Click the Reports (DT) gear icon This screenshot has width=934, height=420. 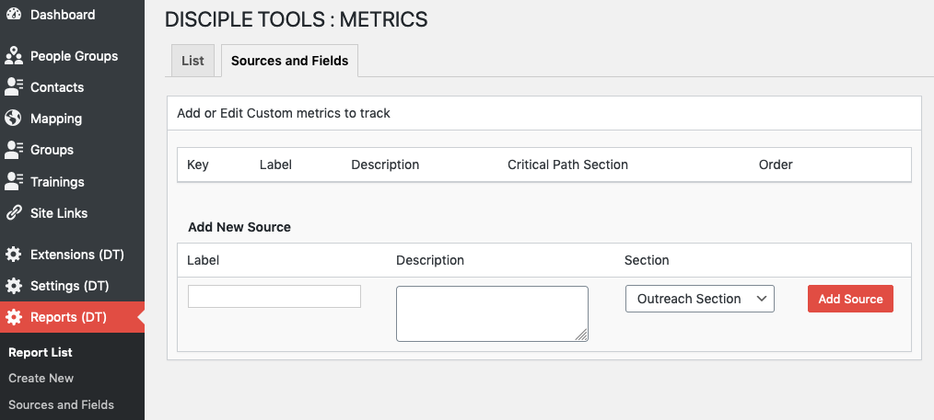click(x=13, y=317)
